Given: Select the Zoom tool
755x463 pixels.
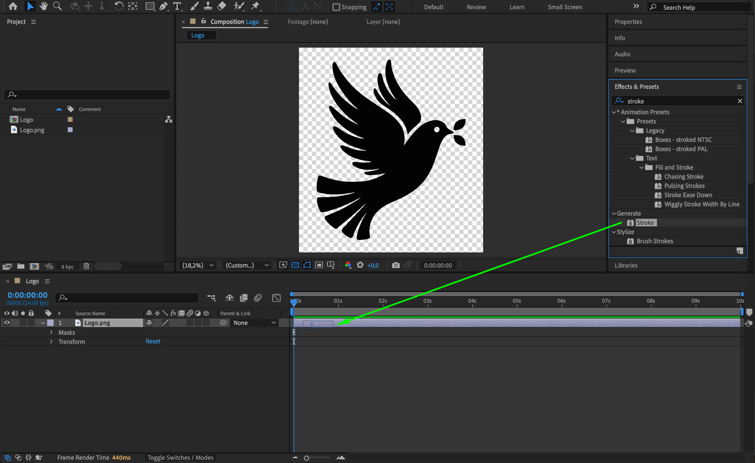Looking at the screenshot, I should coord(57,6).
